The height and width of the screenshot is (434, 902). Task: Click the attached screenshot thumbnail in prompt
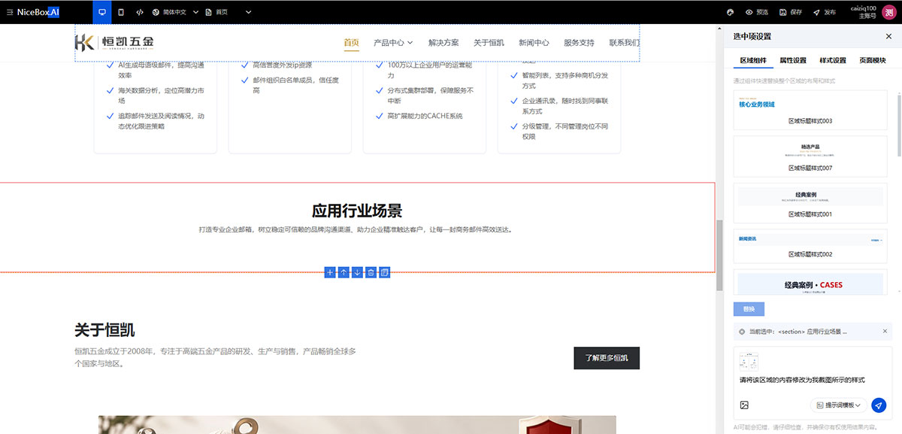coord(749,362)
